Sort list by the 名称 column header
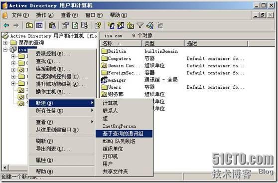Screen dimensions: 278x183 click(121, 43)
